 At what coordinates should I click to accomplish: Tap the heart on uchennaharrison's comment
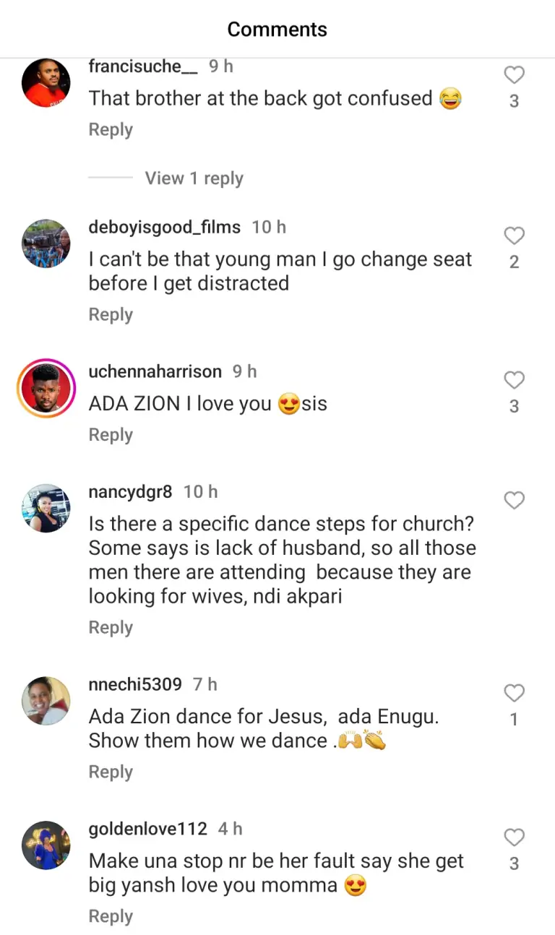(514, 381)
